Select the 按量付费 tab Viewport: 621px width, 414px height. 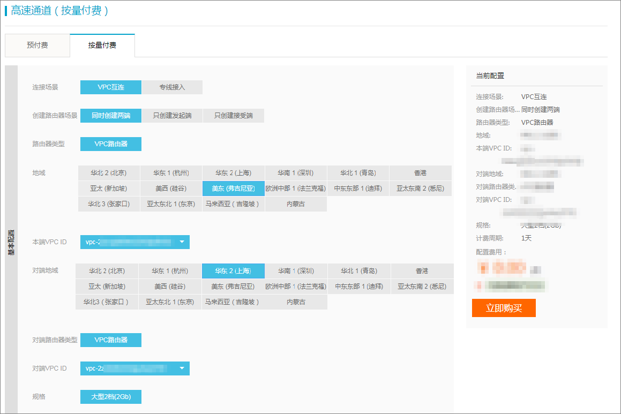(x=102, y=46)
